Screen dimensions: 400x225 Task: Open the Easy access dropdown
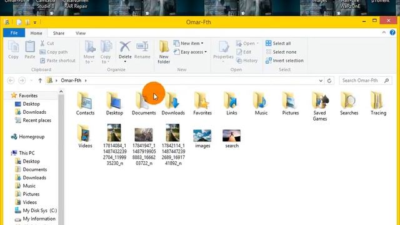(x=190, y=52)
